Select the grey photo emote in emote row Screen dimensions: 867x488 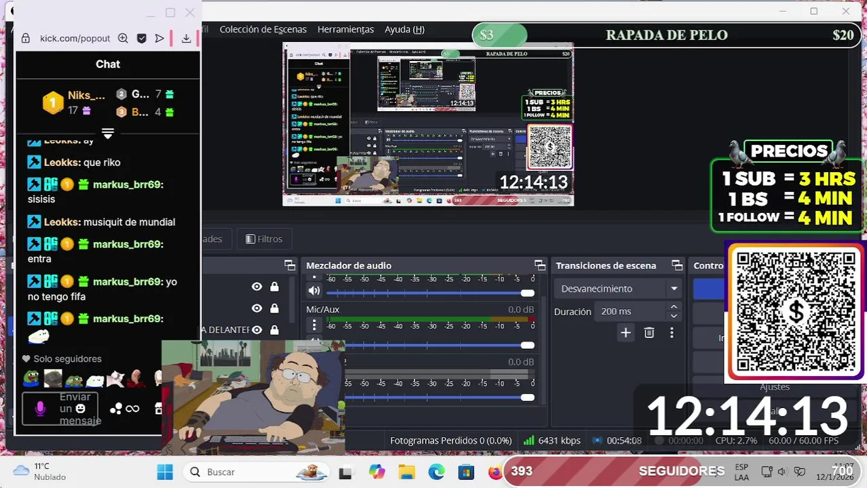pyautogui.click(x=53, y=378)
